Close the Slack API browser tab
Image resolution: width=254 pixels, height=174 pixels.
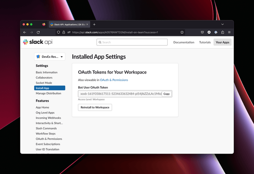[x=87, y=25]
